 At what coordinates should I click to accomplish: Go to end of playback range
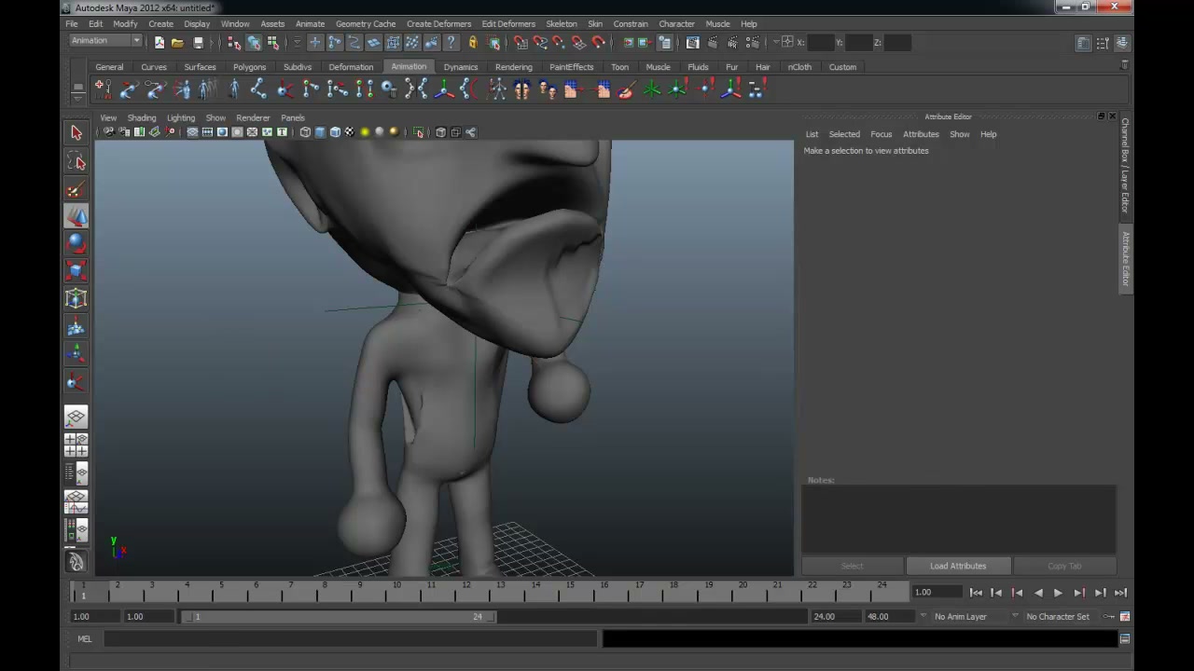pyautogui.click(x=1120, y=593)
